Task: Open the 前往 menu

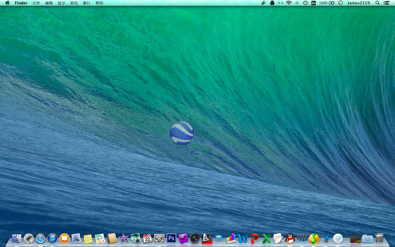Action: (x=74, y=3)
